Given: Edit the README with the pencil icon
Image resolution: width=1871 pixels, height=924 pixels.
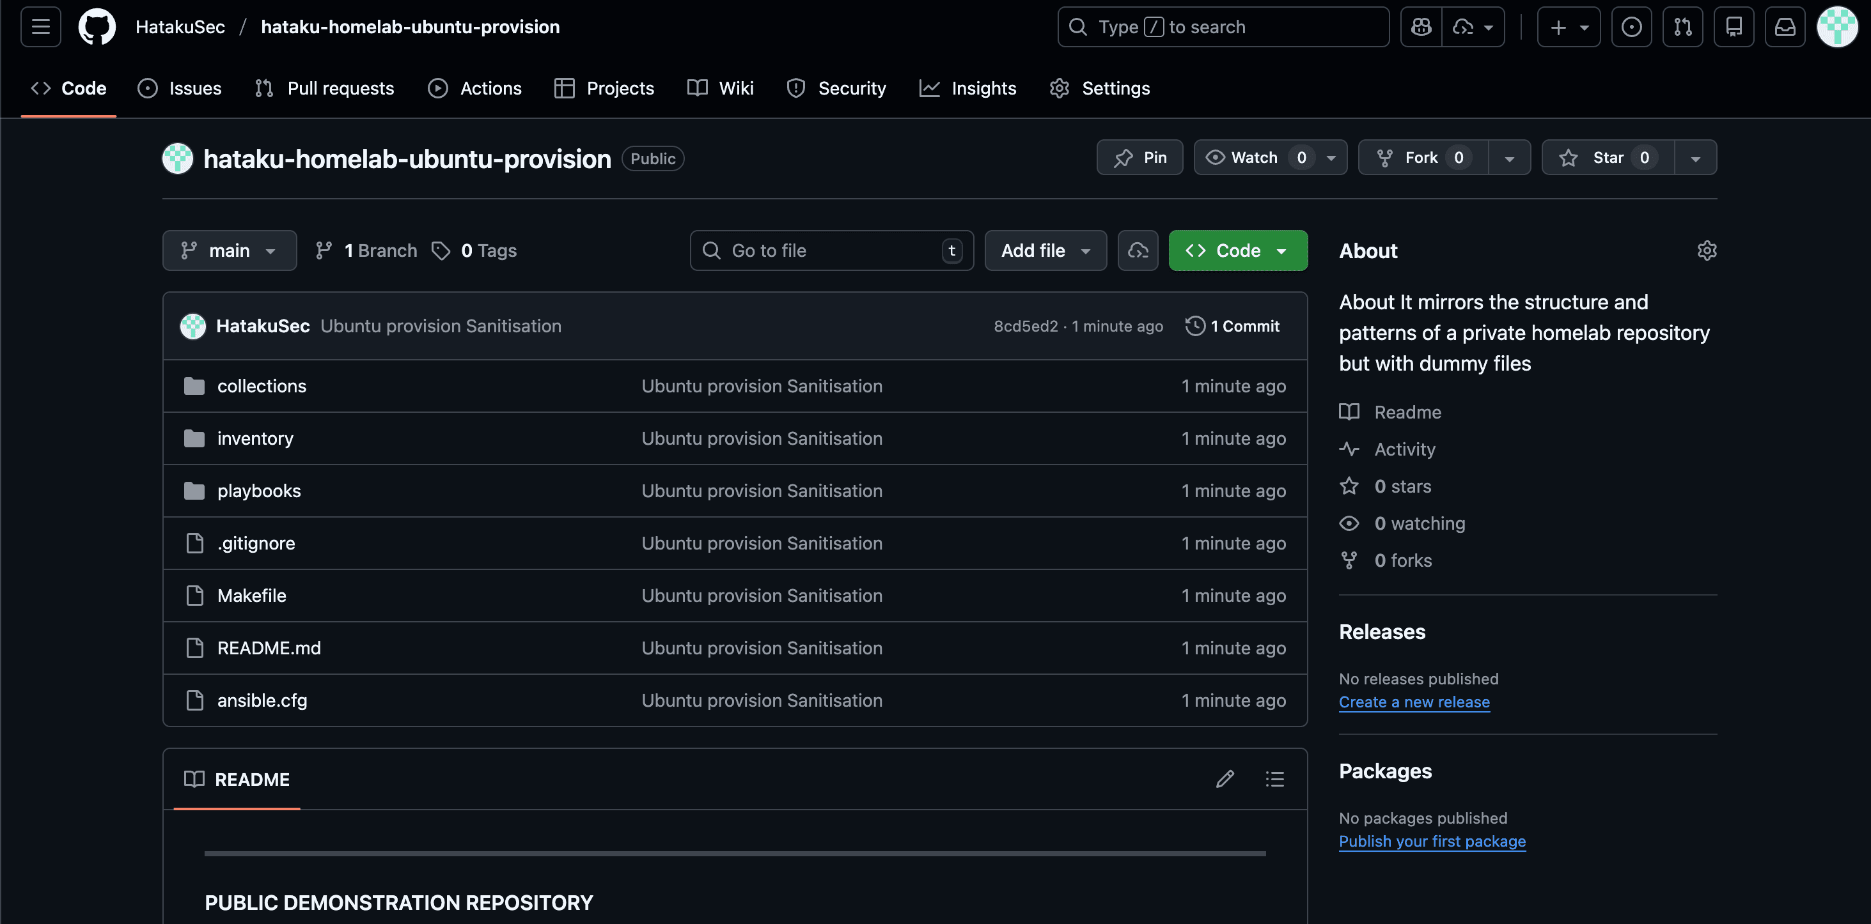Looking at the screenshot, I should (x=1225, y=779).
